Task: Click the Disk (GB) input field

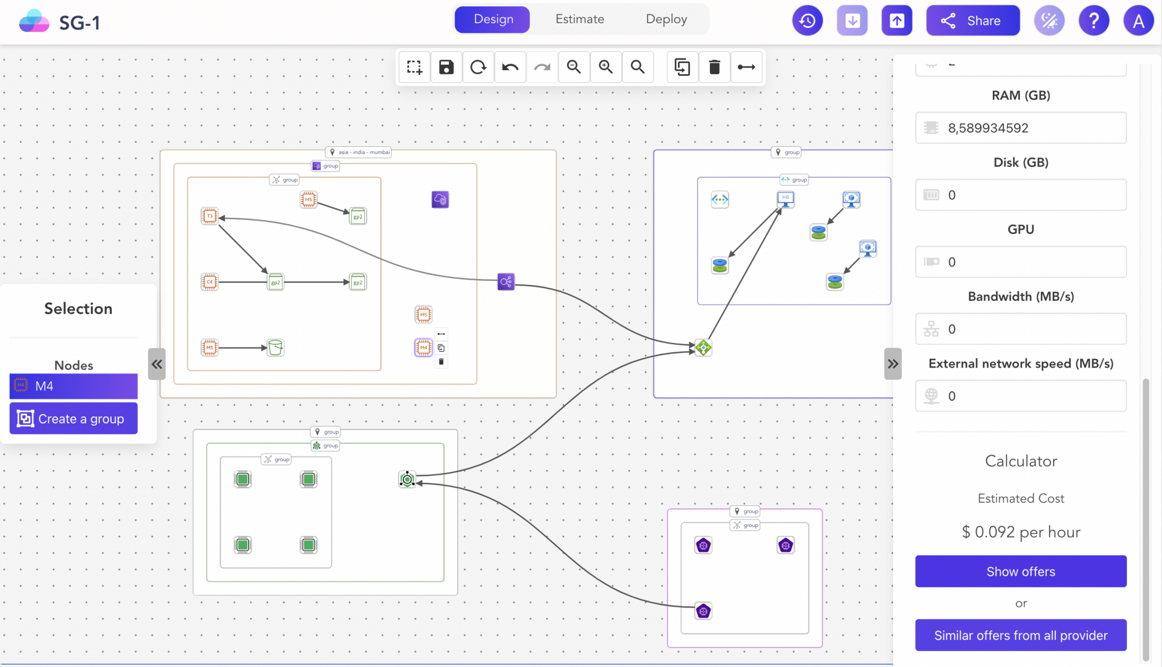Action: pyautogui.click(x=1020, y=195)
